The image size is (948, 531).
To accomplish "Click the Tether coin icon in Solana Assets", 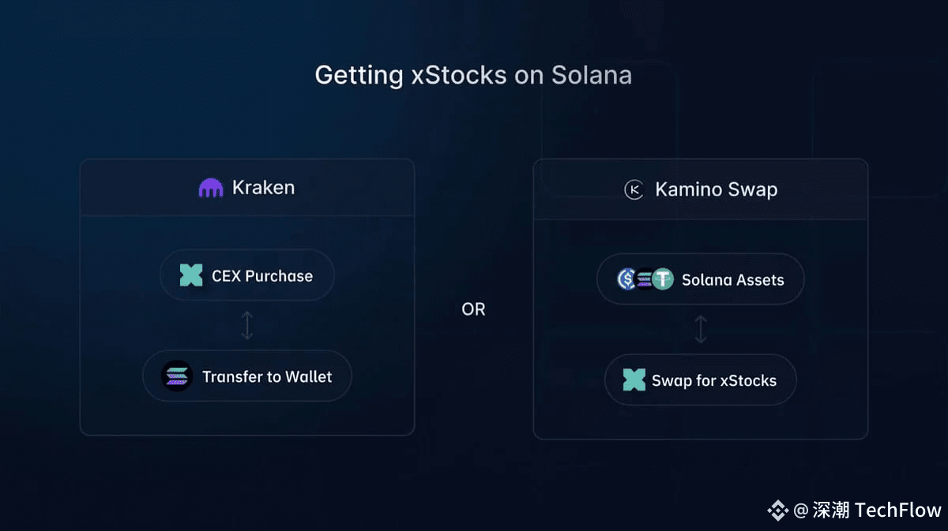I will (663, 279).
